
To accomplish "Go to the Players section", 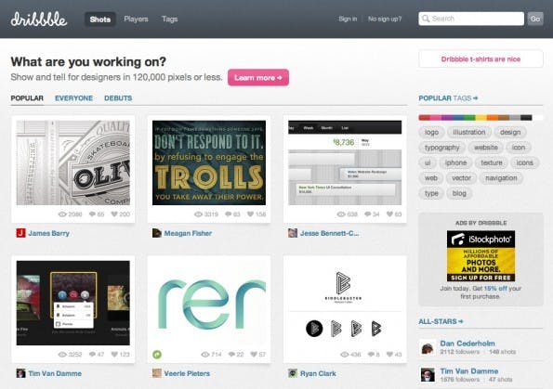I will [136, 19].
